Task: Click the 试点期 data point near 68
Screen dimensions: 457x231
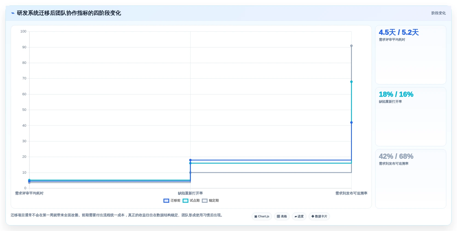Action: click(351, 82)
